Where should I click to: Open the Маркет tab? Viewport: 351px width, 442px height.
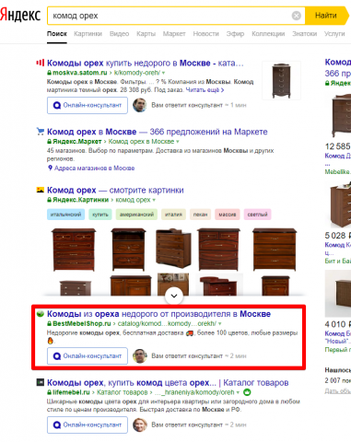click(174, 34)
